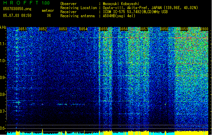Select the ICOM IC-575 receiver text
212x135 pixels.
click(x=135, y=12)
